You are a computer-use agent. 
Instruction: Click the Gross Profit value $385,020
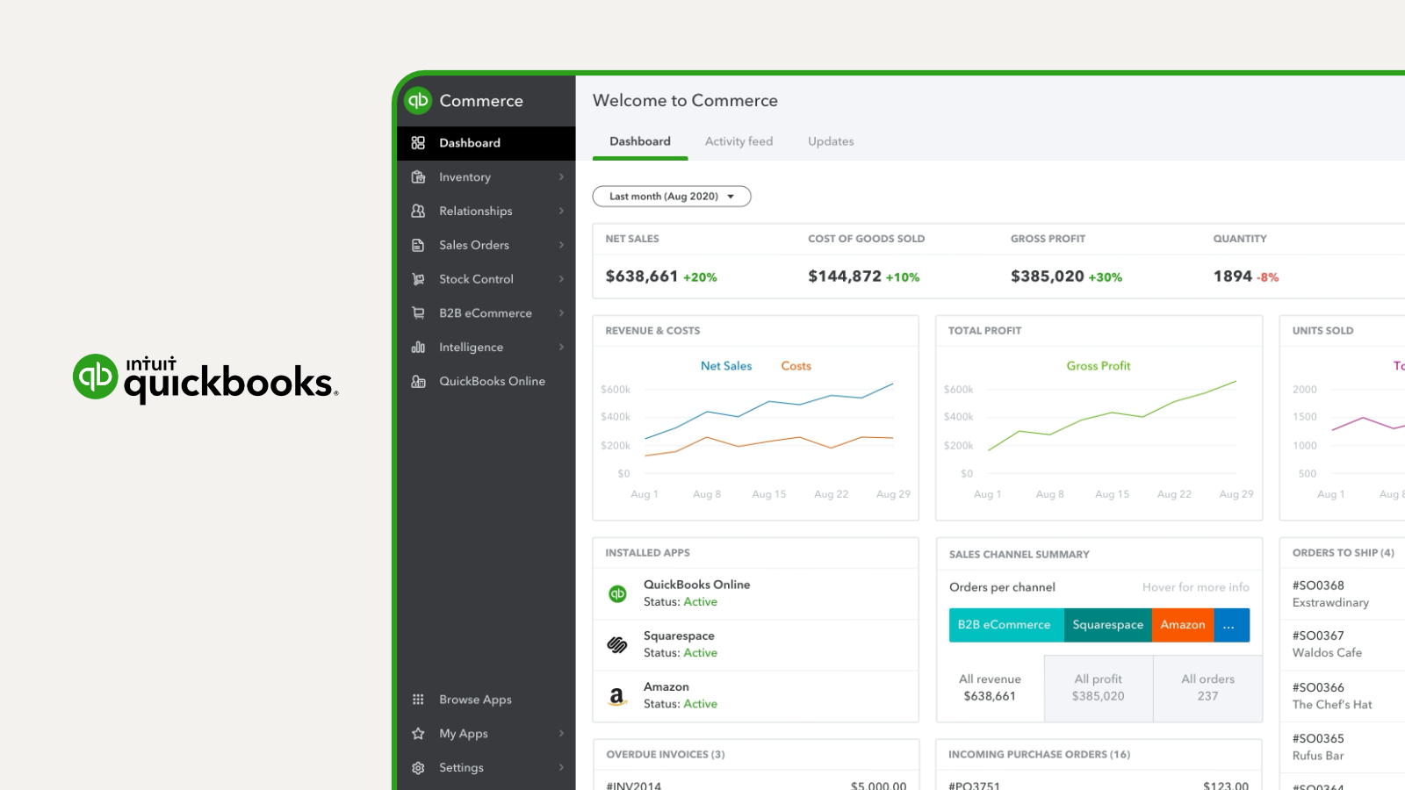(x=1048, y=276)
